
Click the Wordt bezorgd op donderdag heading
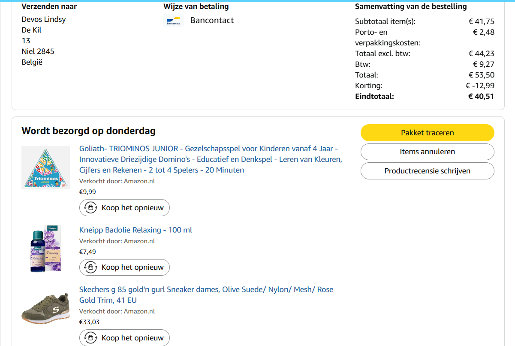pos(88,131)
